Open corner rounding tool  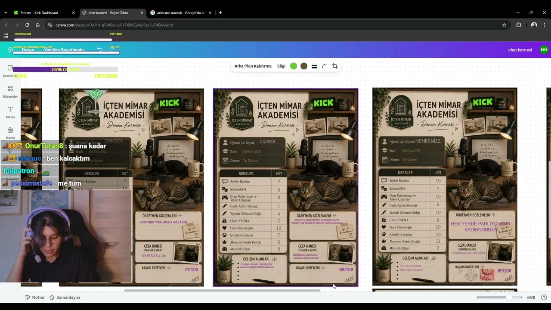coord(325,66)
